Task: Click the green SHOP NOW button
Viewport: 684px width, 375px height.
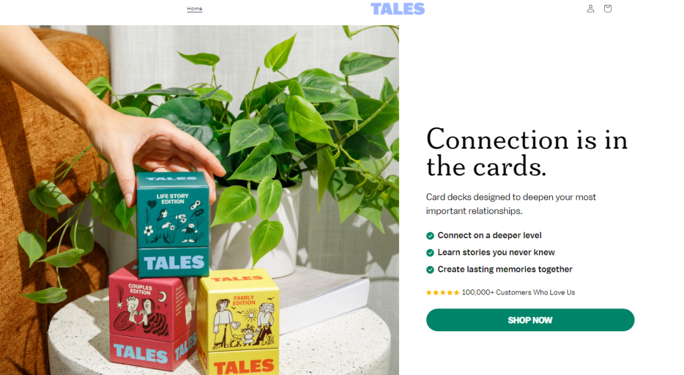Action: click(x=530, y=320)
